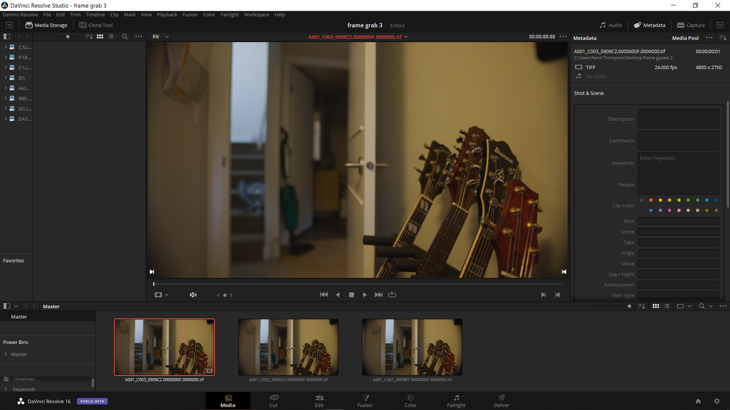730x410 pixels.
Task: Open the Audio panel
Action: (x=611, y=25)
